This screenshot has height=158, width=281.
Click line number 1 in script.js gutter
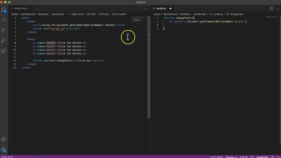pyautogui.click(x=157, y=18)
